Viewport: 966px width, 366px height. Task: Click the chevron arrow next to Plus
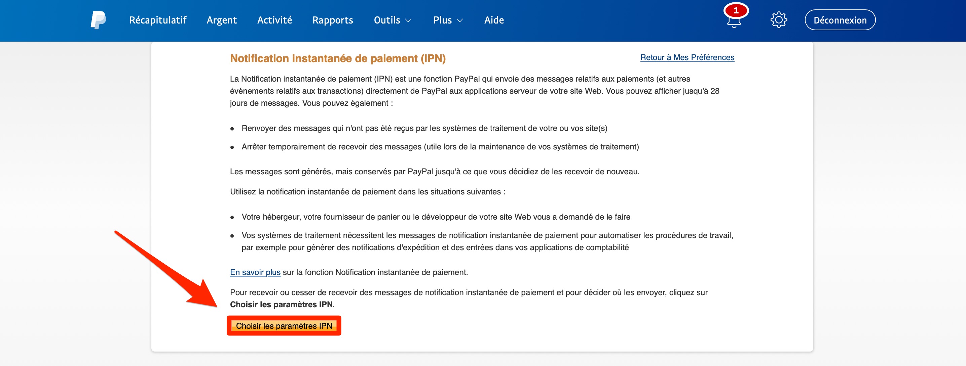click(x=460, y=20)
